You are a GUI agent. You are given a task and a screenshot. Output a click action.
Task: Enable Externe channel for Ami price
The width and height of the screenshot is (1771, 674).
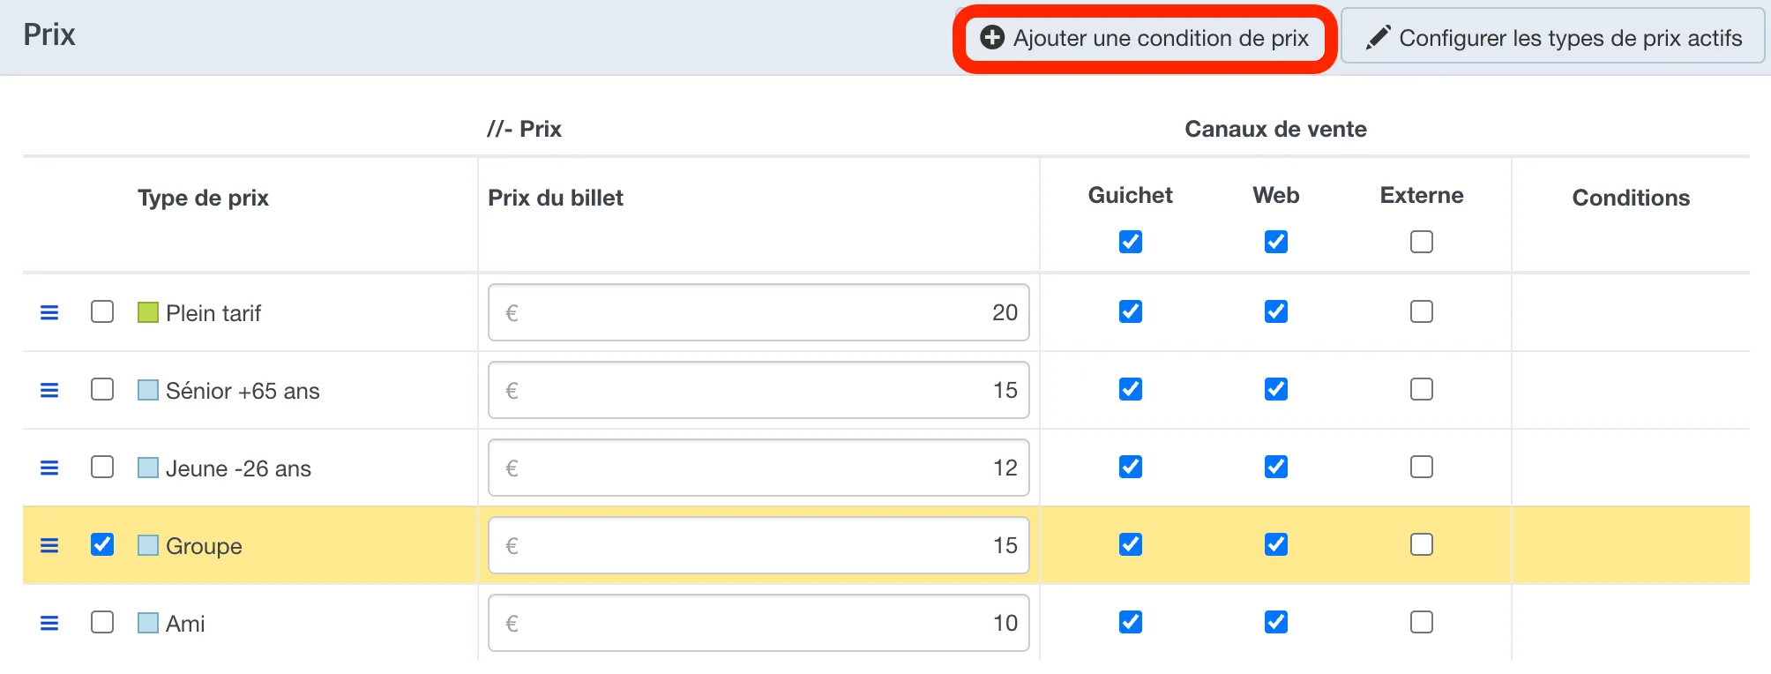tap(1422, 622)
